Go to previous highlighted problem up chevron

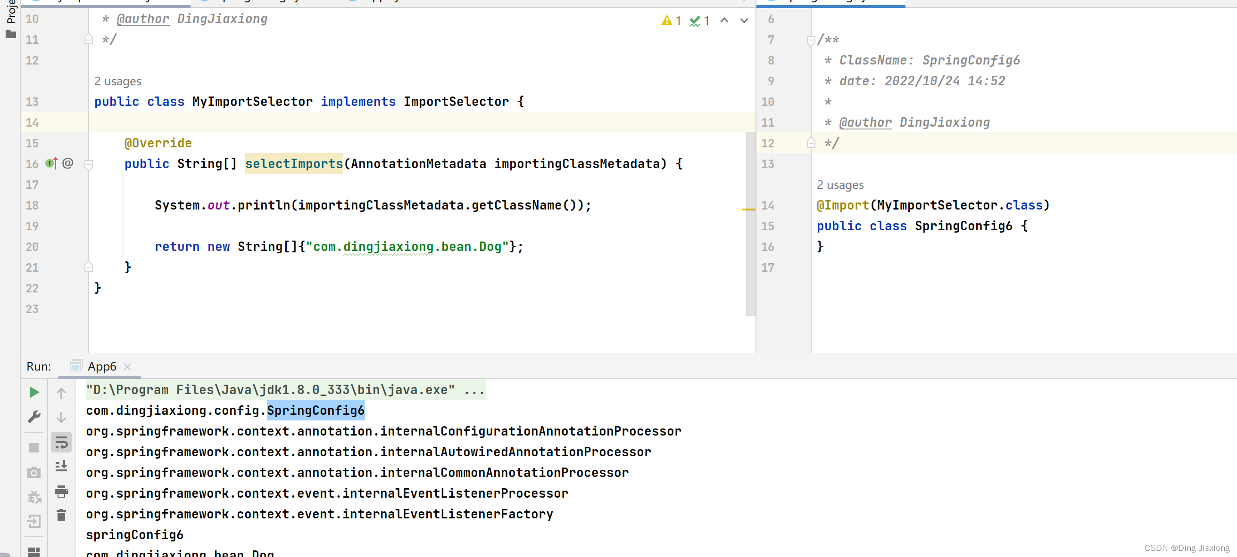[724, 21]
